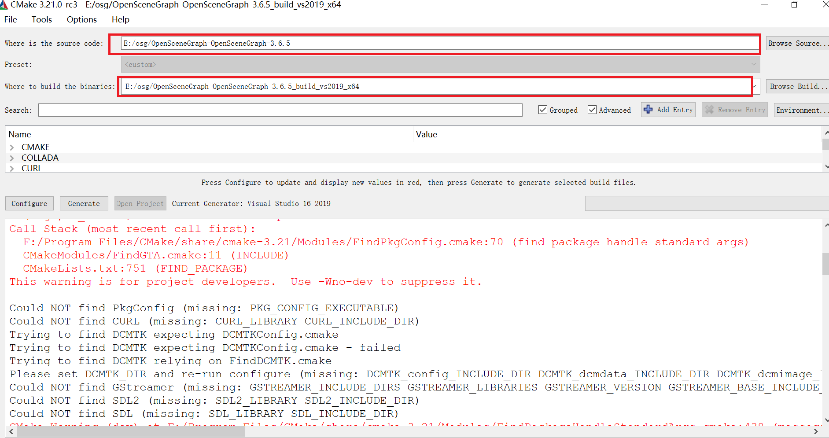Open the Options menu

coord(81,19)
